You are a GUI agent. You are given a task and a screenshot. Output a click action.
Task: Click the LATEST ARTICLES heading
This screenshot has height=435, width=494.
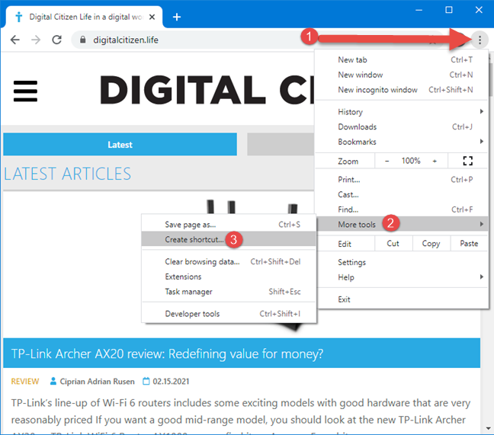67,174
